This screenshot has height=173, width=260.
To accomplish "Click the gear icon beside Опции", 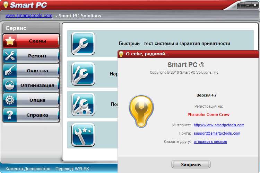I will [x=10, y=100].
